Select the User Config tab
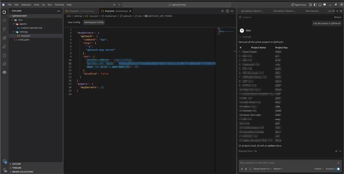The width and height of the screenshot is (344, 174). coord(74,22)
